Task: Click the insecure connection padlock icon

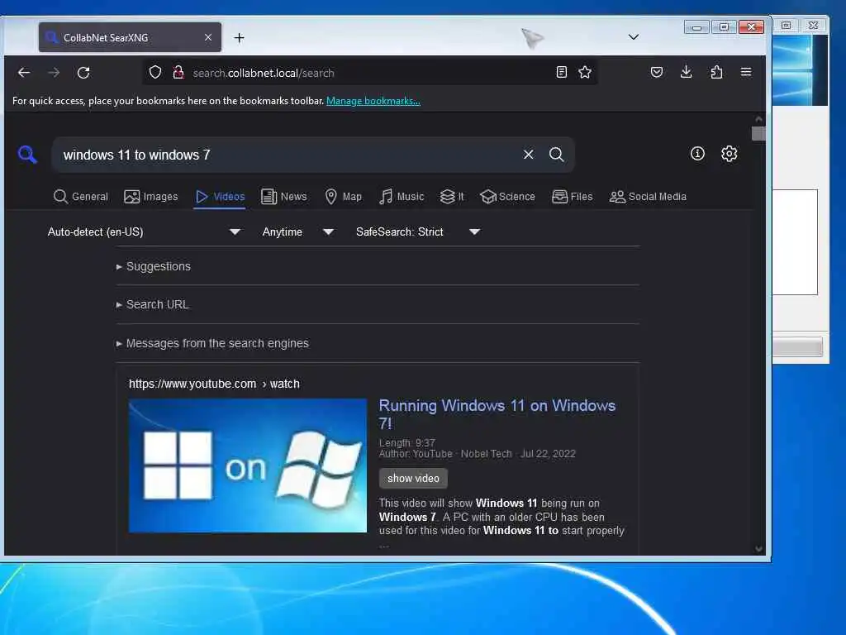Action: pyautogui.click(x=178, y=73)
